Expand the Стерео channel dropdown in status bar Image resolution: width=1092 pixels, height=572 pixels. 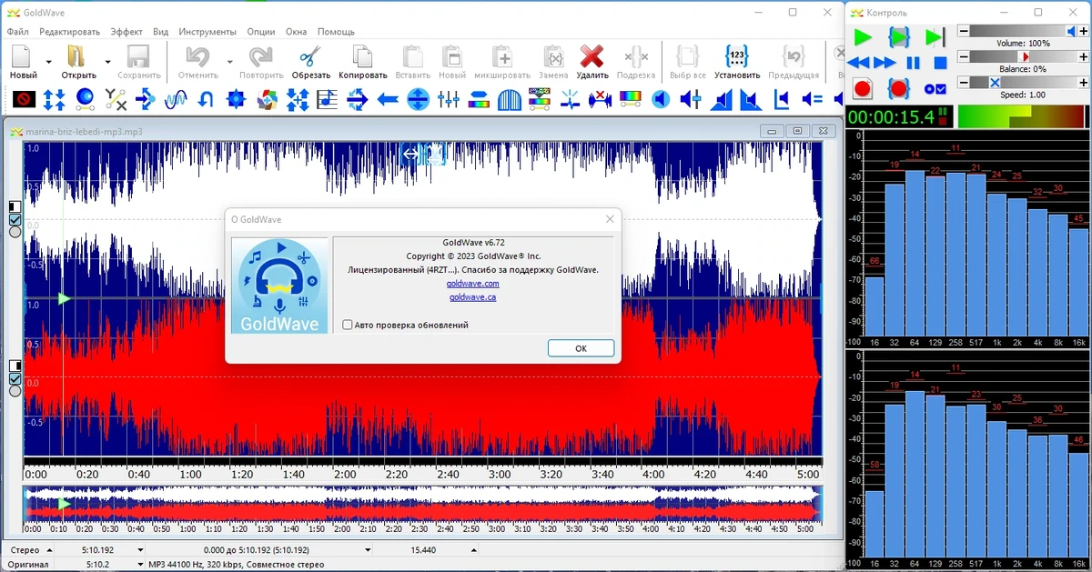pos(48,550)
